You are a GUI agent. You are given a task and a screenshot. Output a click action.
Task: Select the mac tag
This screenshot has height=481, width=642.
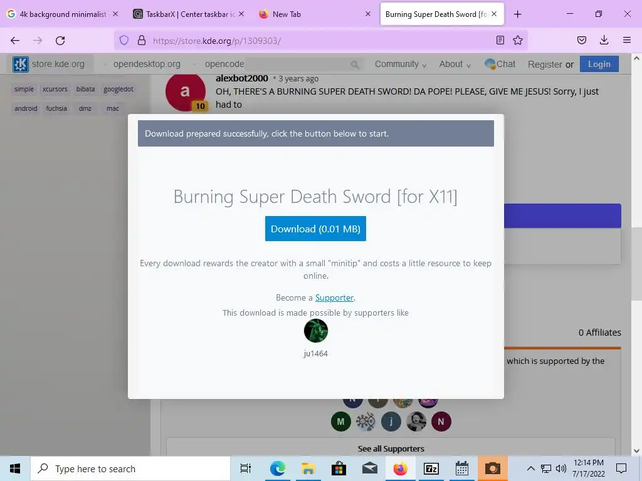coord(113,108)
